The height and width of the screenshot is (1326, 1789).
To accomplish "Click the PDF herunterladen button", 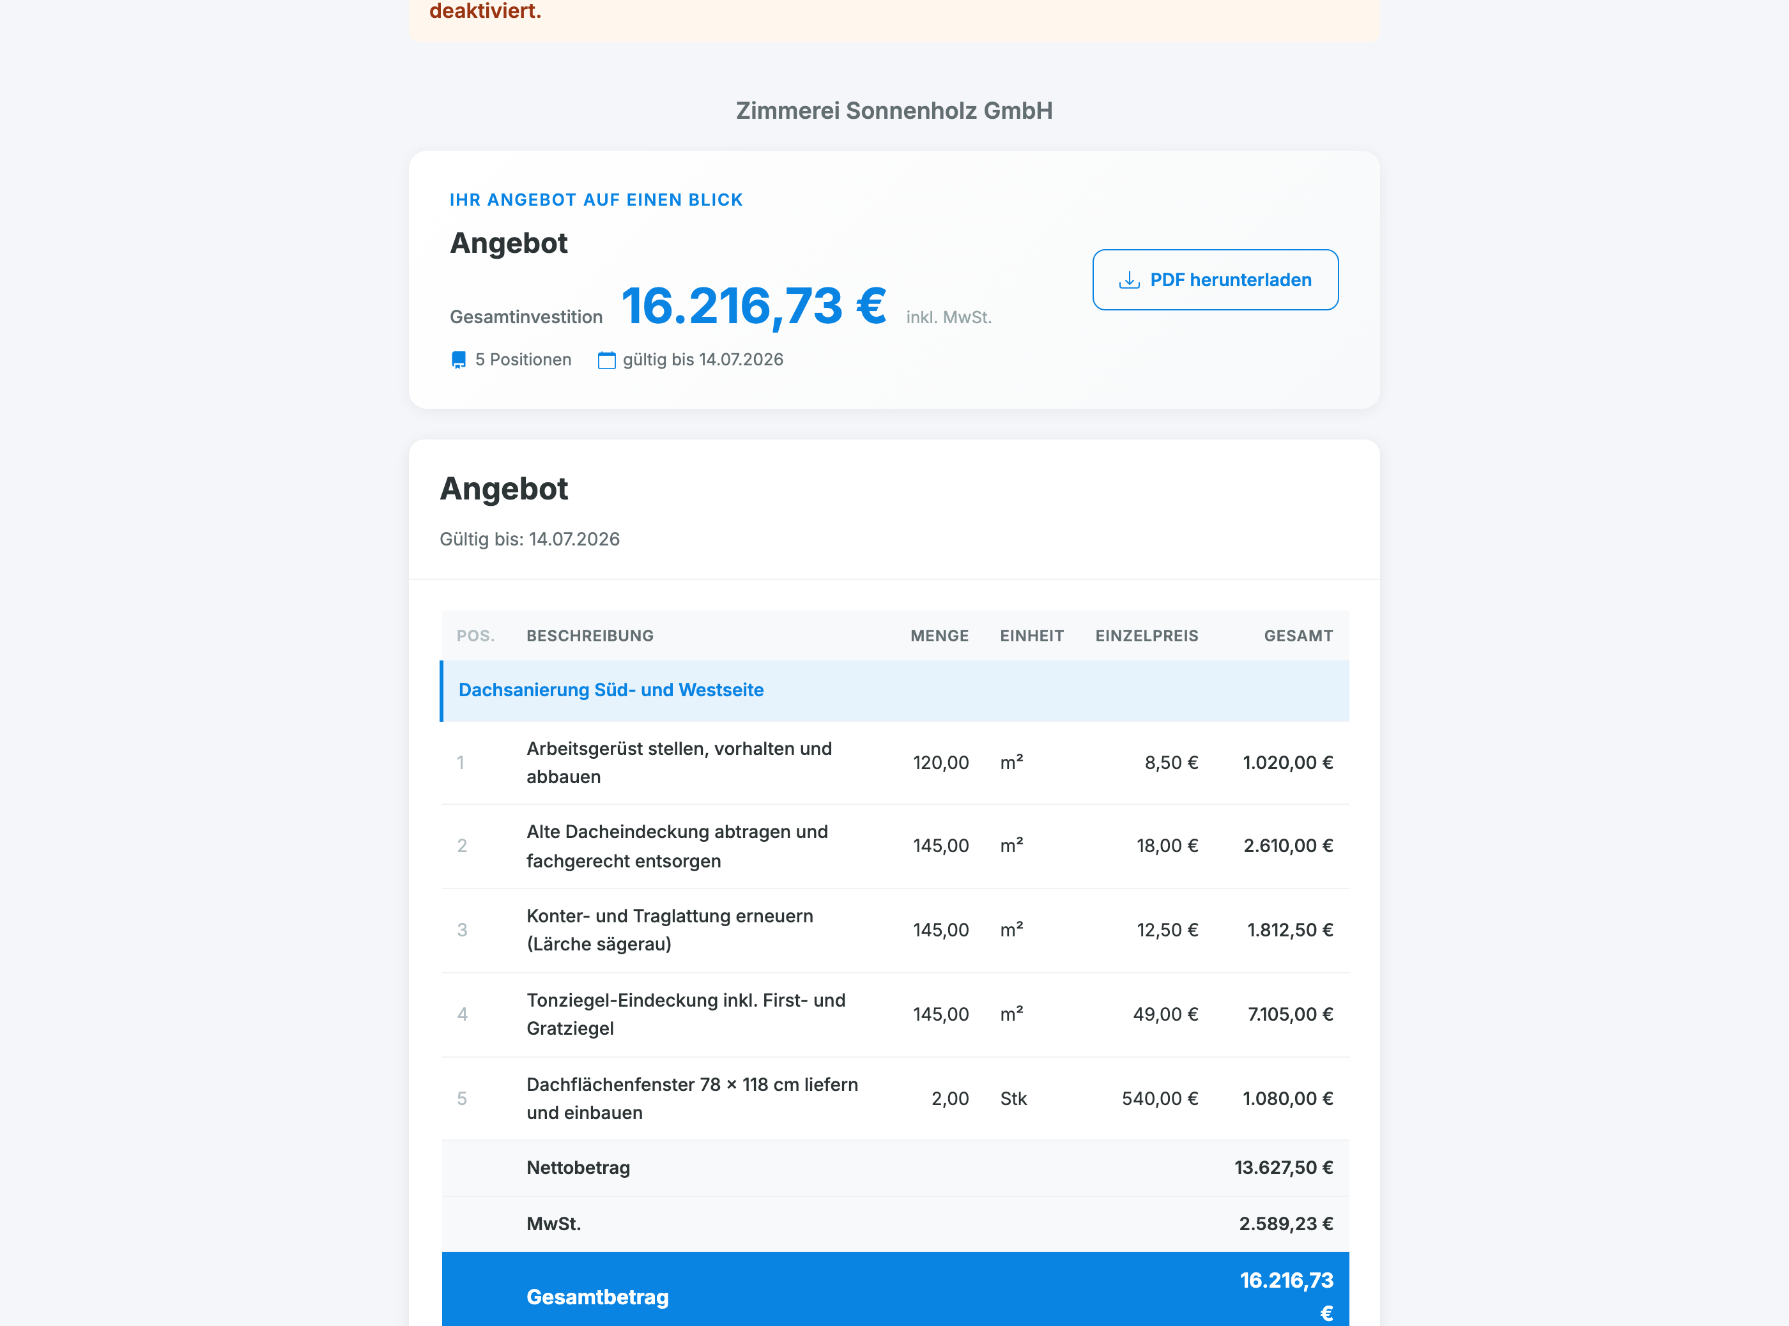I will pos(1215,279).
